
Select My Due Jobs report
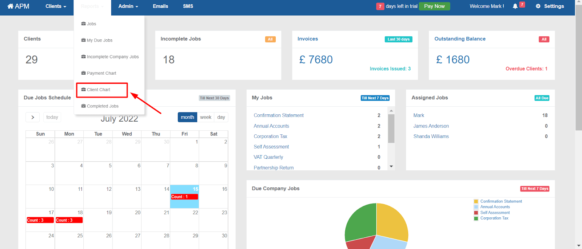[100, 40]
